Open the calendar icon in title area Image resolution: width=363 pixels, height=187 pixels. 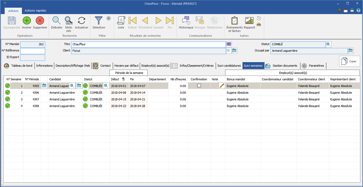(x=346, y=10)
